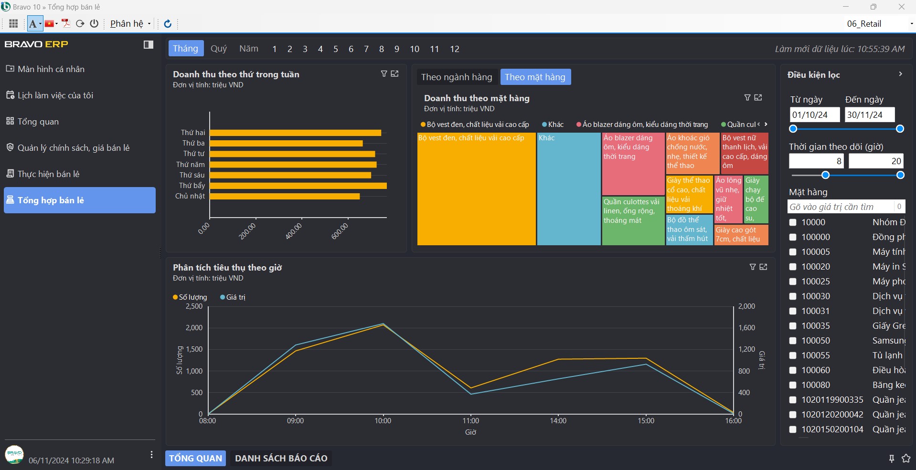Tick the checkbox for item 100035
The height and width of the screenshot is (470, 916).
(793, 326)
